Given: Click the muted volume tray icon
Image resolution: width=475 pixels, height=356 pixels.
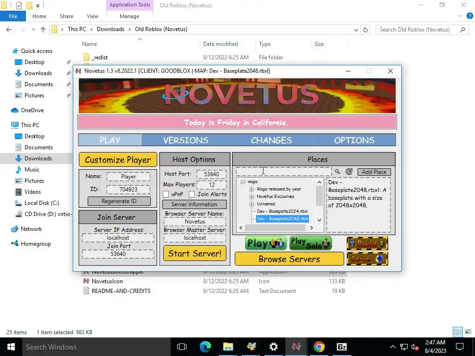Looking at the screenshot, I should click(x=415, y=347).
